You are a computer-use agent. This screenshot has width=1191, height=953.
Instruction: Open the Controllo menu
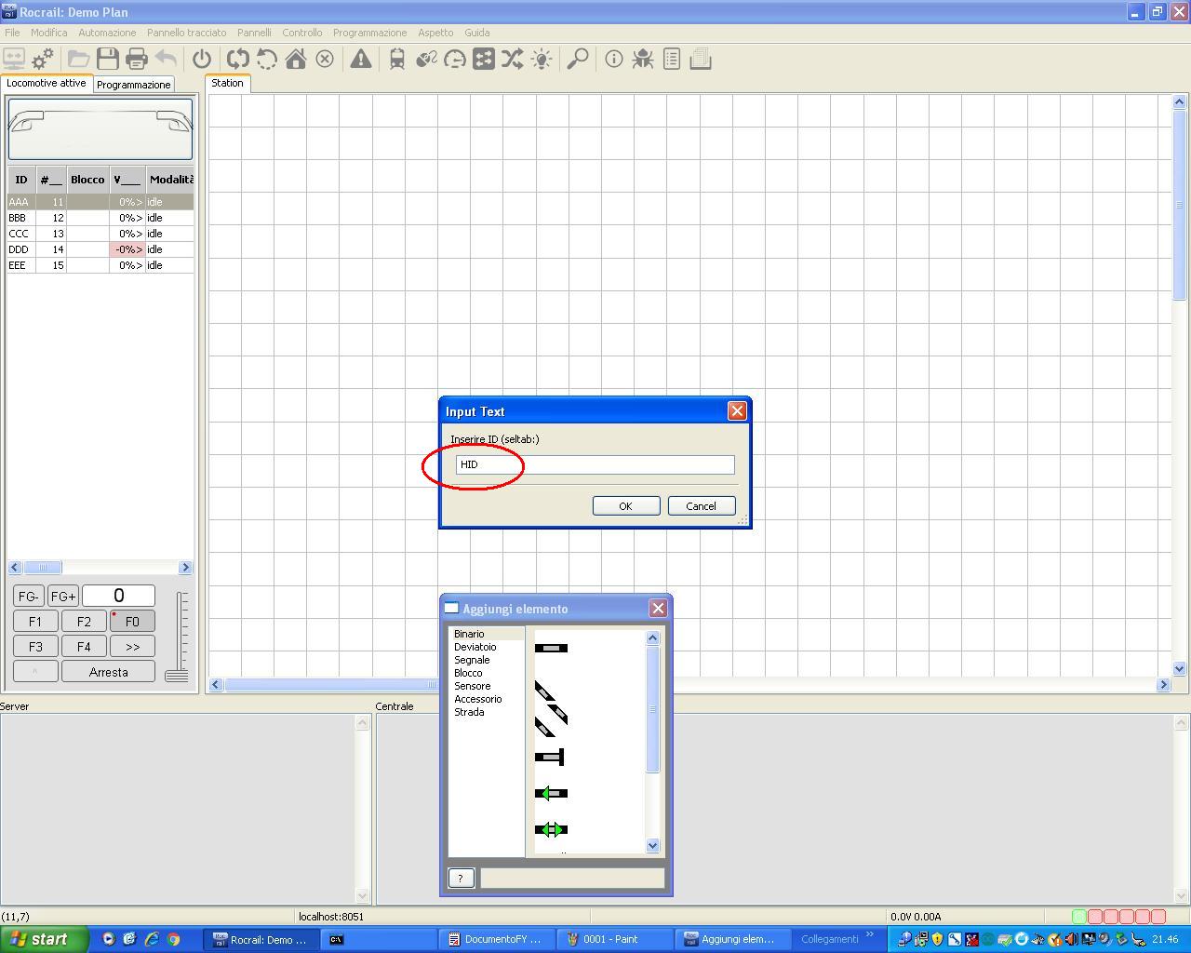pos(302,33)
